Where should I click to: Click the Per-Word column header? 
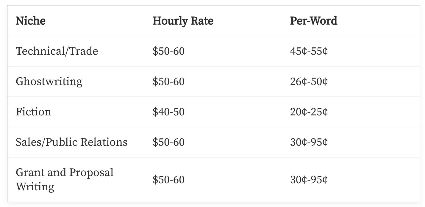pyautogui.click(x=314, y=21)
